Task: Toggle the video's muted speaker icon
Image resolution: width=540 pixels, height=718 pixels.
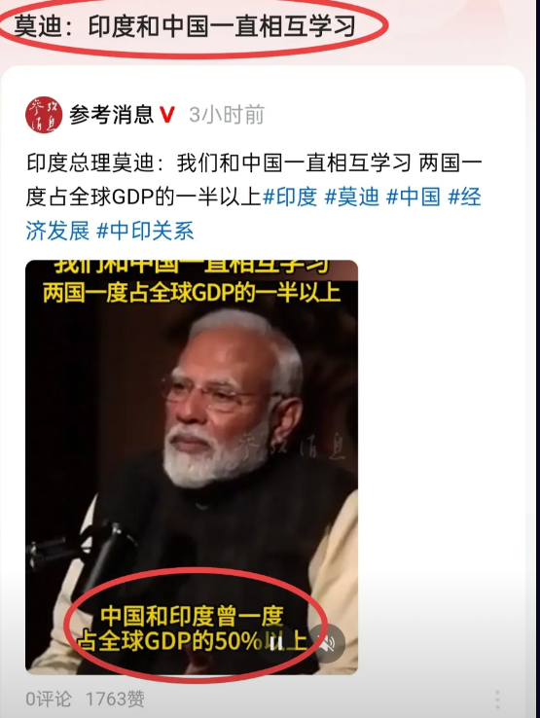Action: [326, 643]
